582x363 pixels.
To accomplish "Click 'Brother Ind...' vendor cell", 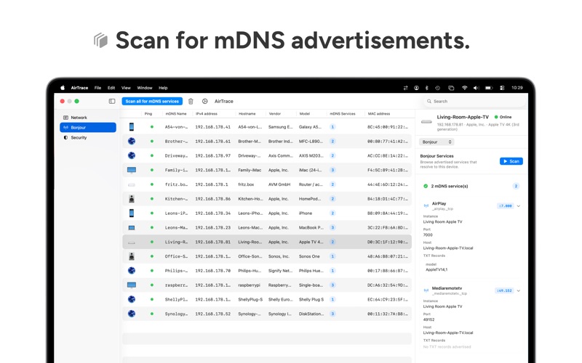I will 281,141.
